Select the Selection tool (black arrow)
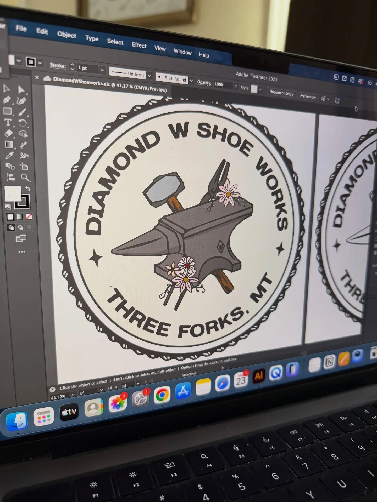Viewport: 377px width, 502px height. 6,88
